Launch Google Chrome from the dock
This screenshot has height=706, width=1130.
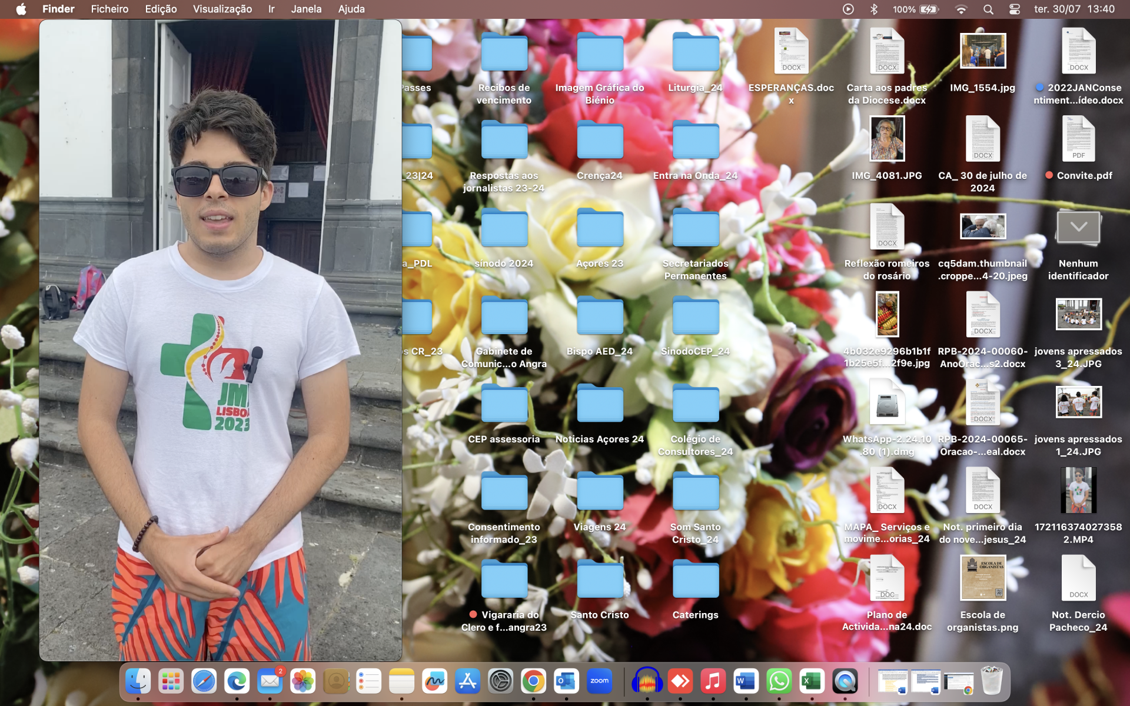[x=534, y=681]
